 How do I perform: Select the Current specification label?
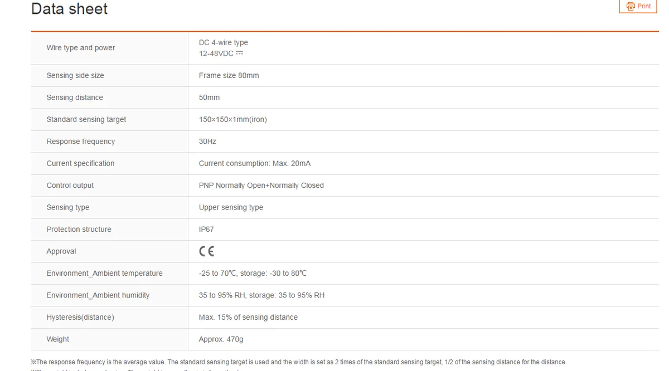click(81, 163)
